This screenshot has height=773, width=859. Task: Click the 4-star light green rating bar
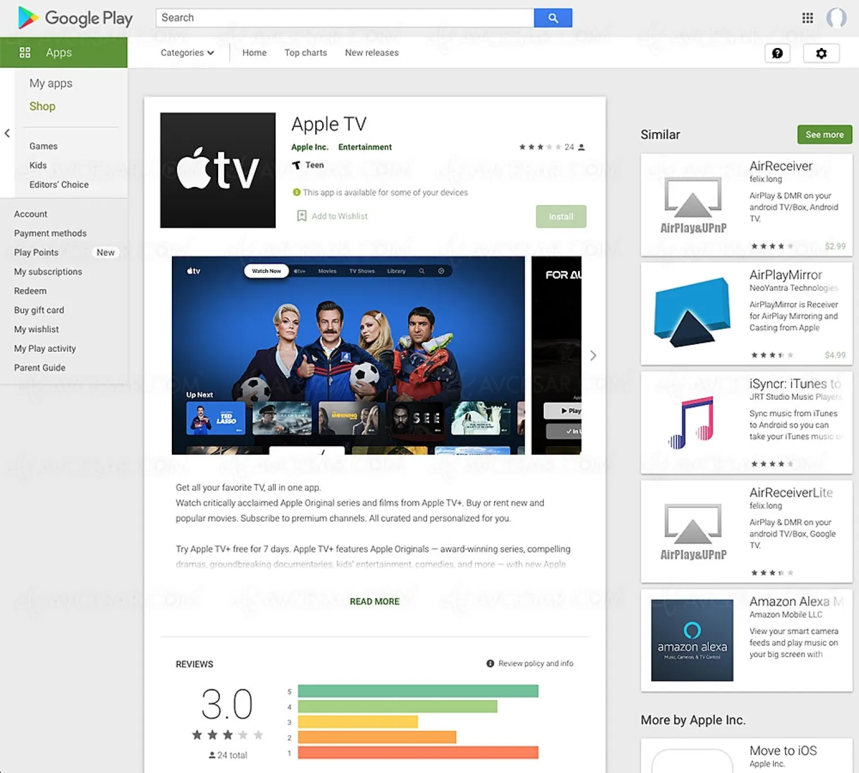(x=397, y=706)
